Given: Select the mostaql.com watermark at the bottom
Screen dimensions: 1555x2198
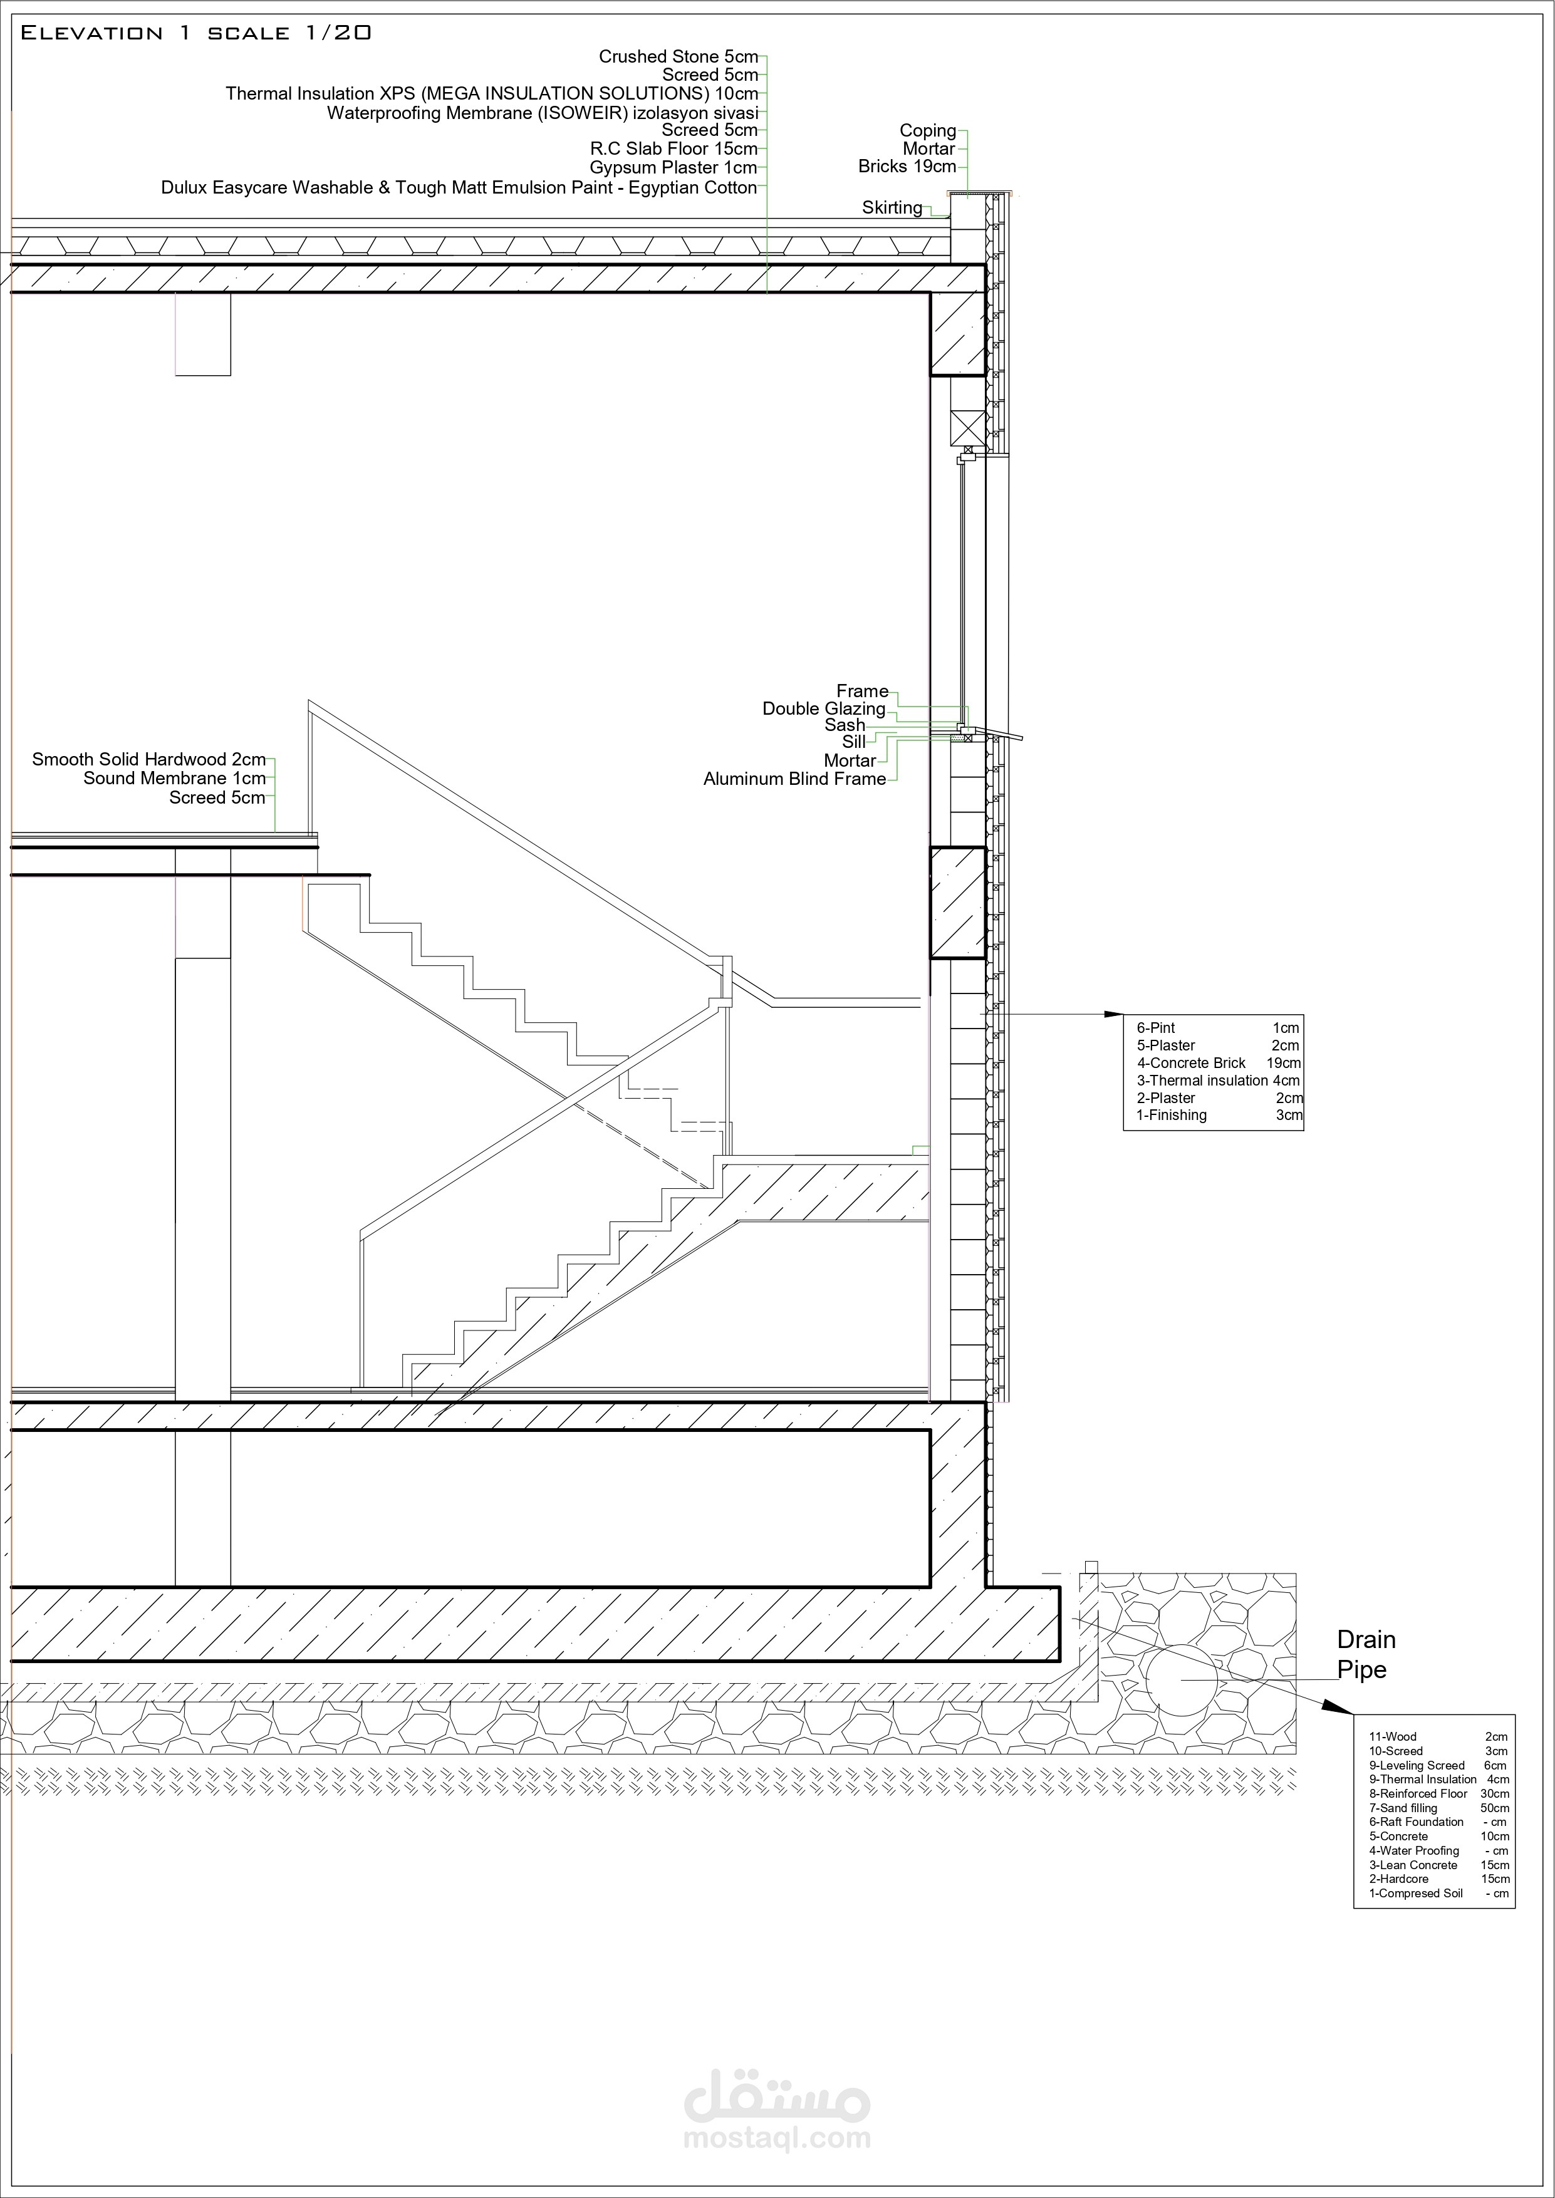Looking at the screenshot, I should [x=777, y=2138].
